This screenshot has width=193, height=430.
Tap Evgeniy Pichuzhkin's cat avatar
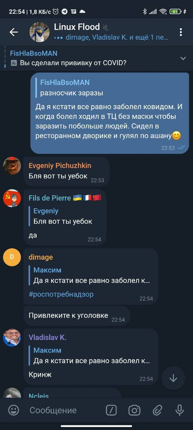12,166
